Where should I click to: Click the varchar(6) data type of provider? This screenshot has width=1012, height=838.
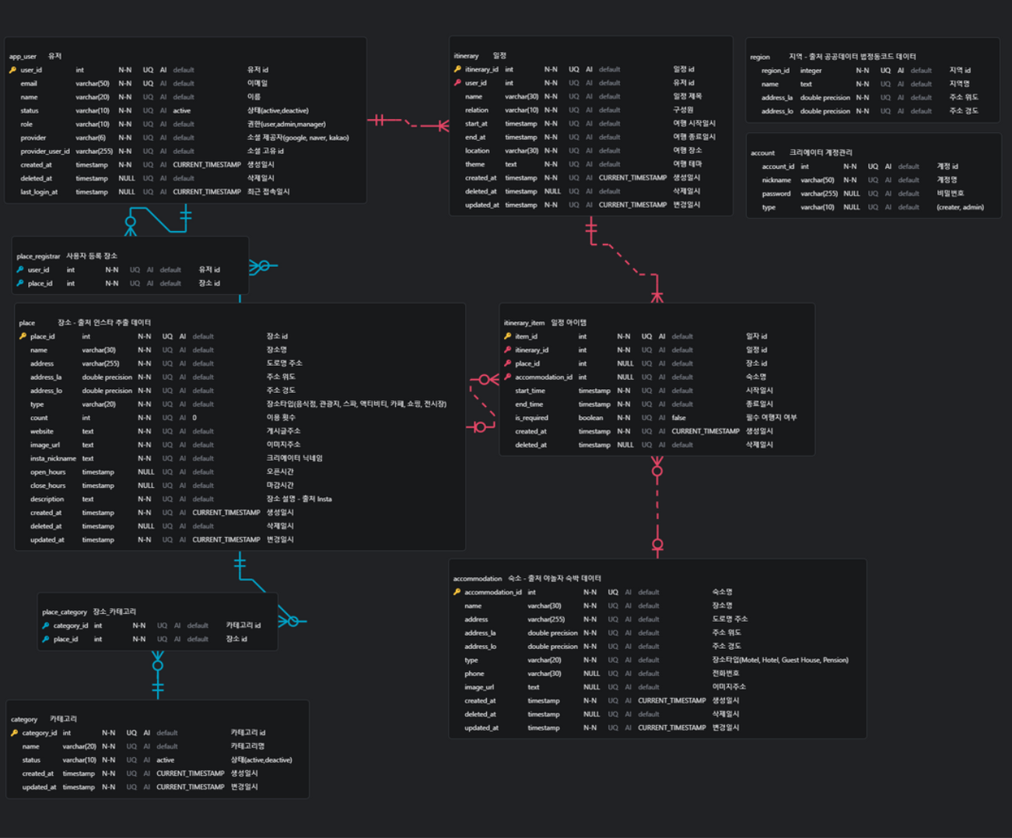tap(90, 138)
